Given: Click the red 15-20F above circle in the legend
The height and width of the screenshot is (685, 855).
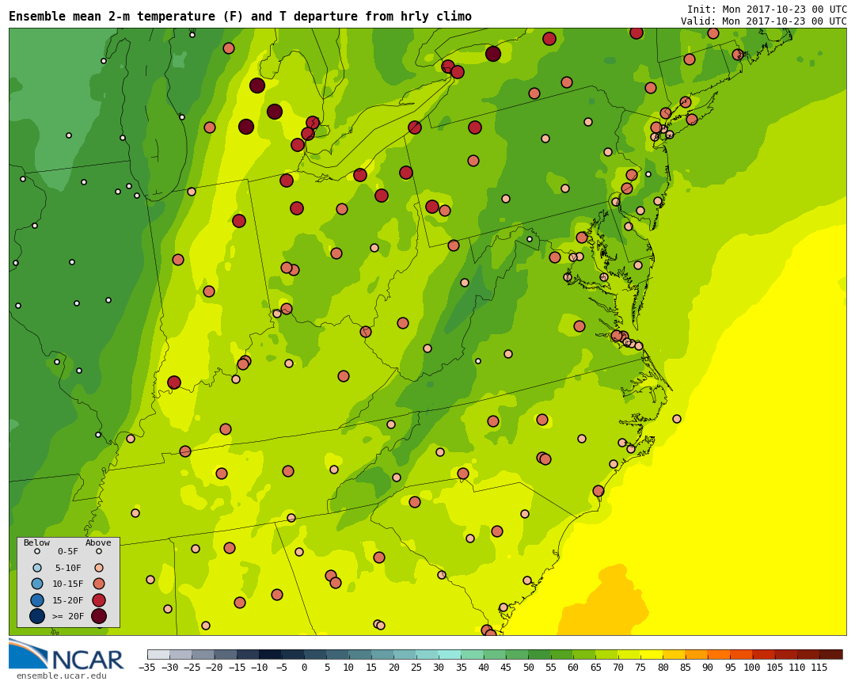Looking at the screenshot, I should pyautogui.click(x=99, y=600).
